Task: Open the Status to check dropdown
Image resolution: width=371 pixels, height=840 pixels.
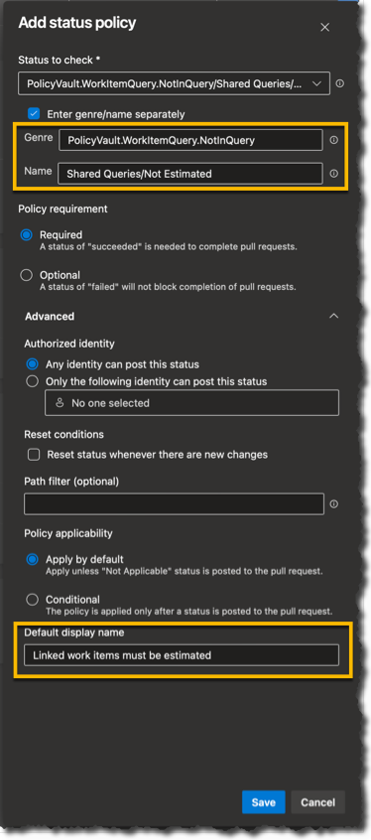Action: tap(174, 83)
